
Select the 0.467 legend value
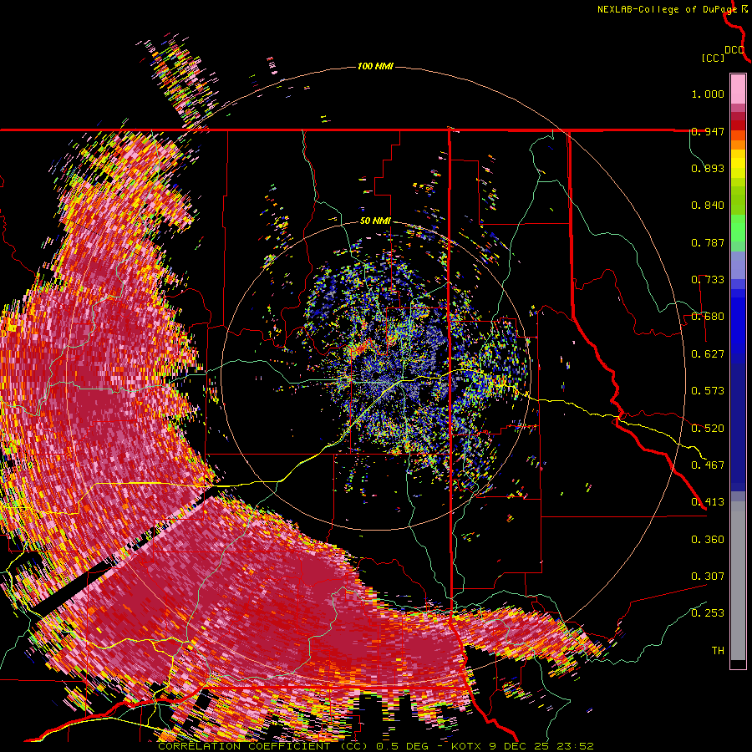pyautogui.click(x=708, y=465)
